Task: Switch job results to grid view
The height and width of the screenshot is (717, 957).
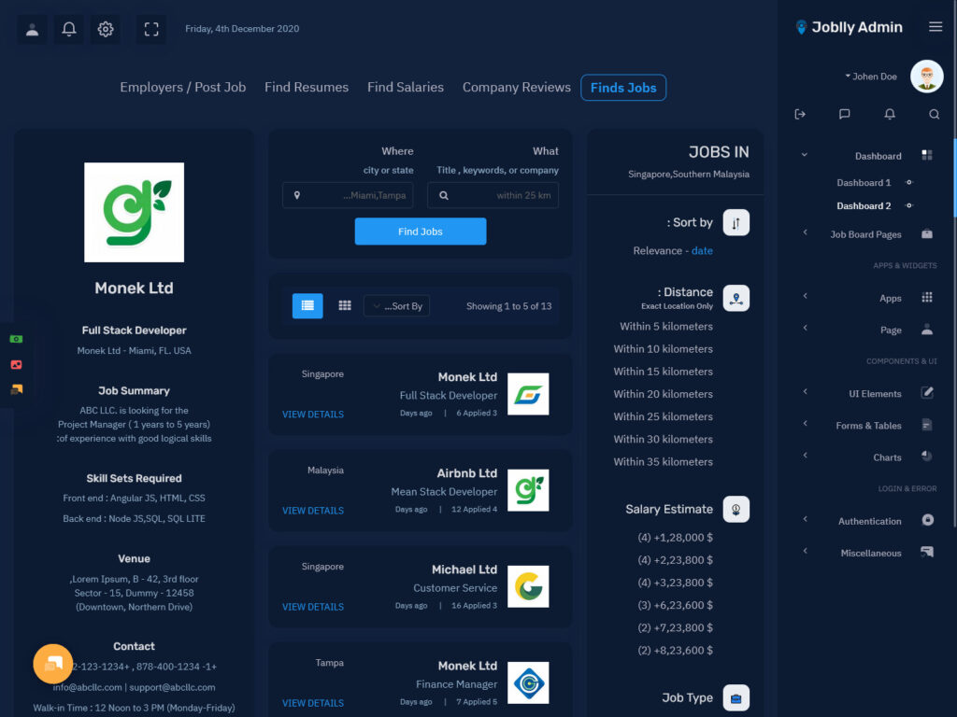Action: (345, 305)
